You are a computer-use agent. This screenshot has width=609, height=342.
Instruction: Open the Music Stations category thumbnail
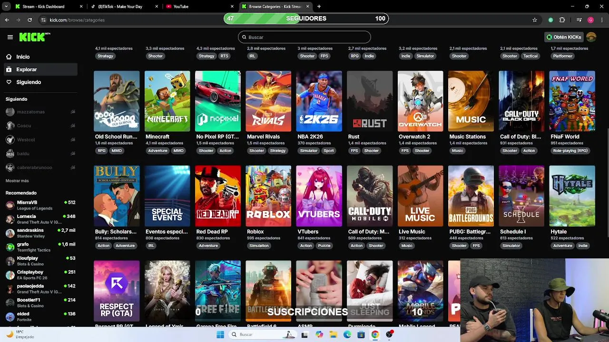pos(471,101)
